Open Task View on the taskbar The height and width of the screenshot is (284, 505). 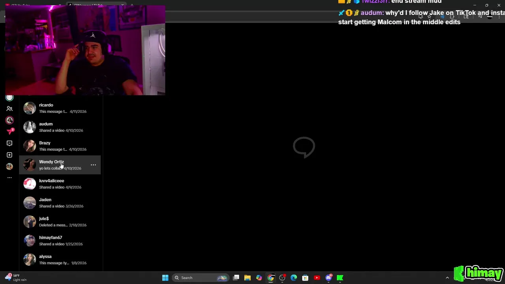[x=236, y=278]
